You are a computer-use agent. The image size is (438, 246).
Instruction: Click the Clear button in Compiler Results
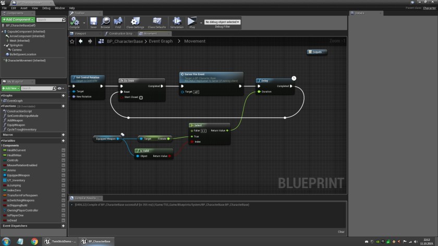click(x=341, y=232)
